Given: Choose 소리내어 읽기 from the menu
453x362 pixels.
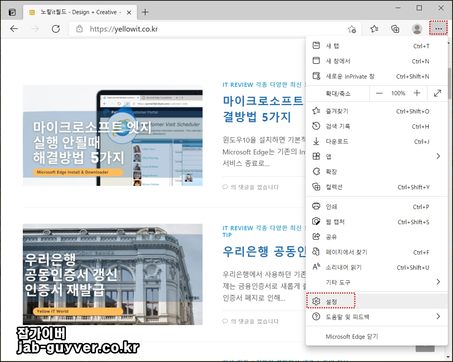Looking at the screenshot, I should [x=377, y=267].
